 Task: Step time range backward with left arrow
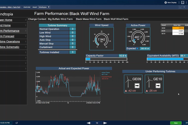tap(88, 123)
